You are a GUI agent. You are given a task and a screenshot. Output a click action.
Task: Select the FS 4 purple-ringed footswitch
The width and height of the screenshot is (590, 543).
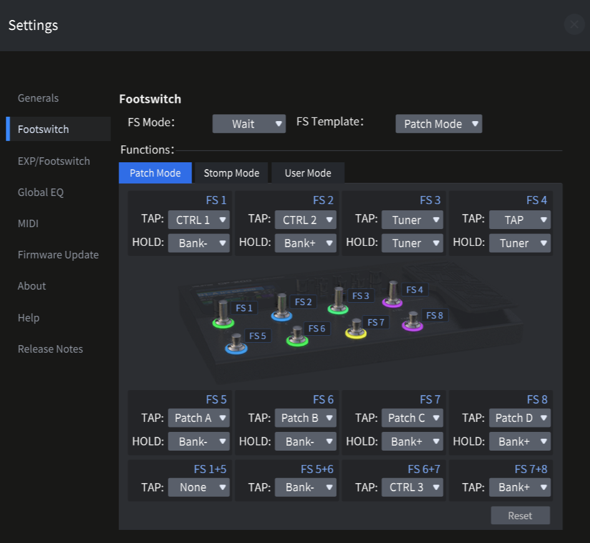392,295
